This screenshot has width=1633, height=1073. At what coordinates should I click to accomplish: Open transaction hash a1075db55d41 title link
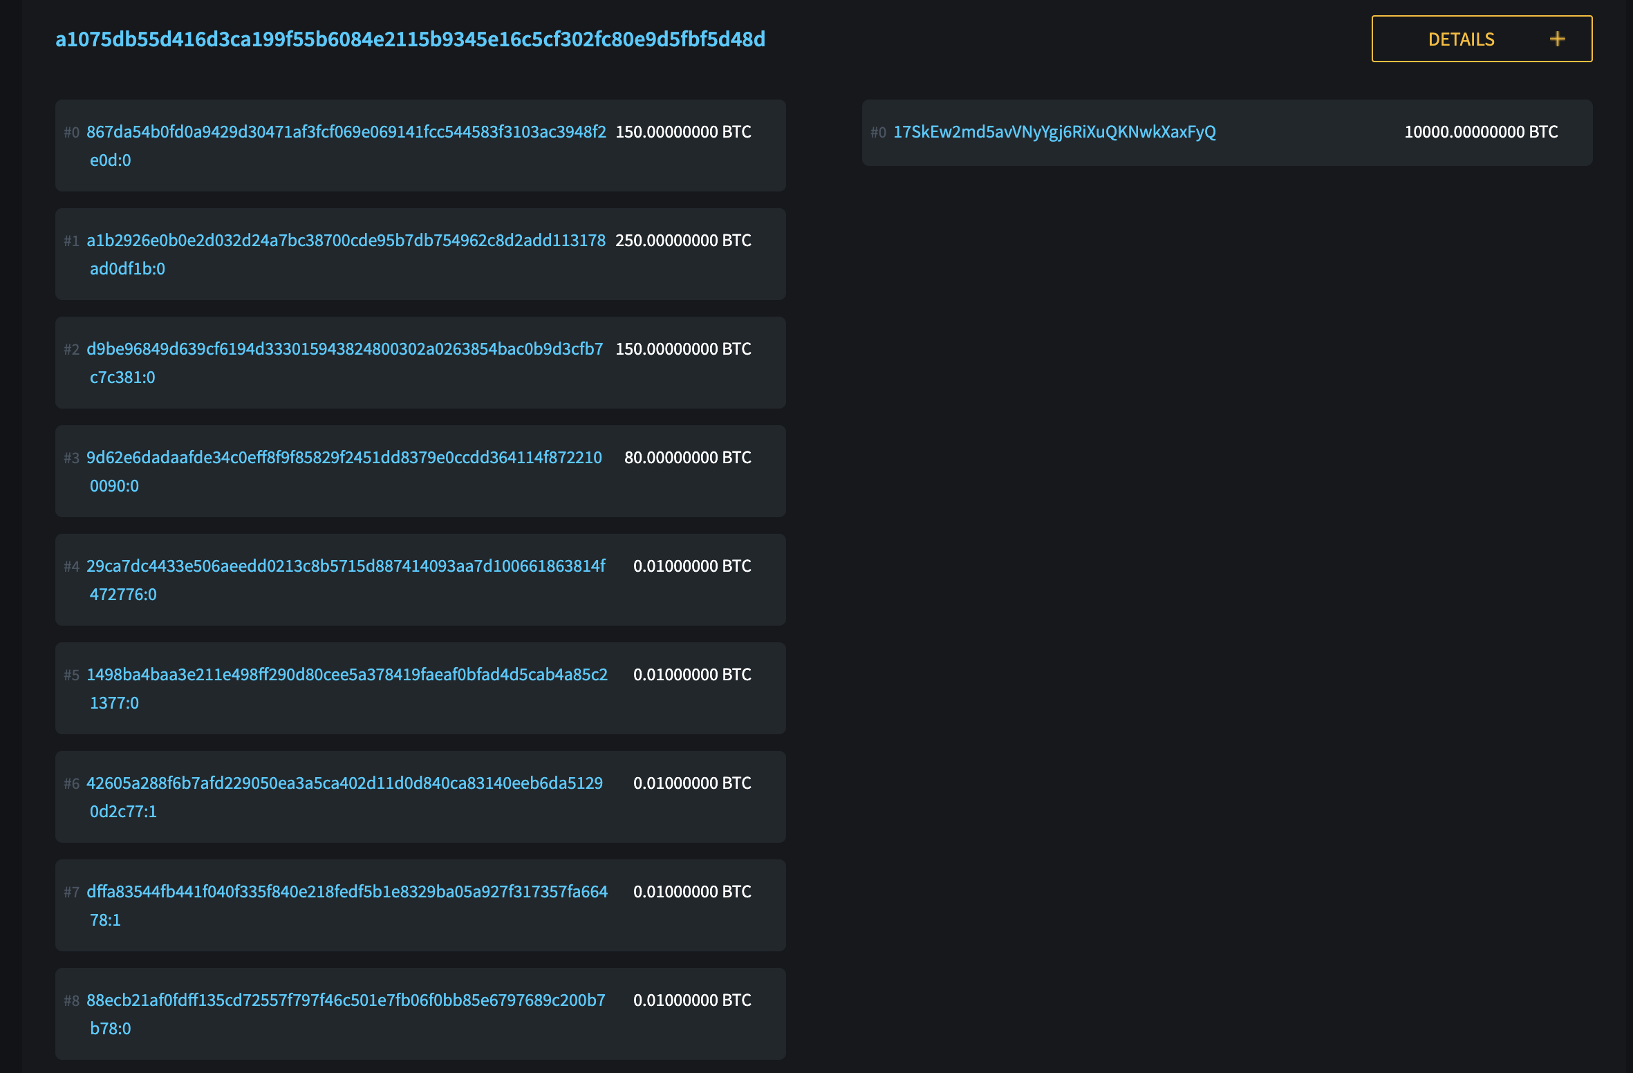(x=410, y=39)
